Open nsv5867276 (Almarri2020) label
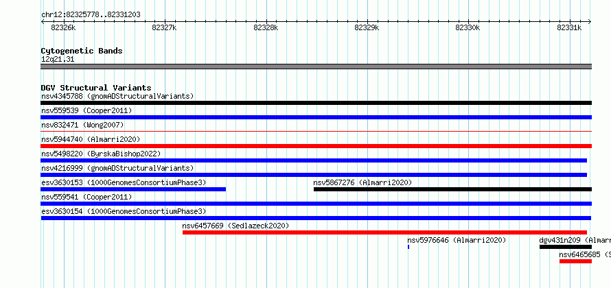611x288 pixels. [362, 182]
